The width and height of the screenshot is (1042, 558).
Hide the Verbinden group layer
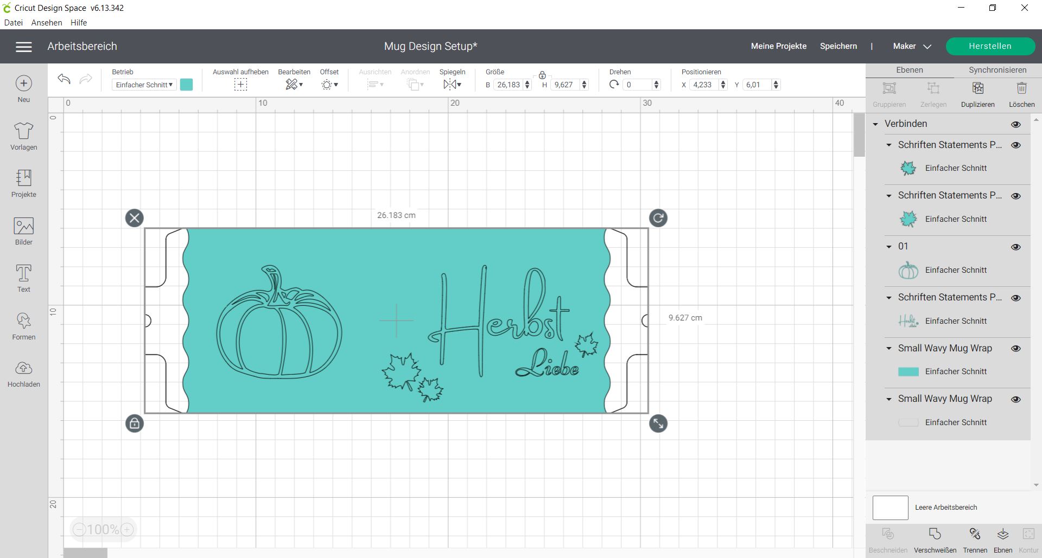pos(1016,124)
